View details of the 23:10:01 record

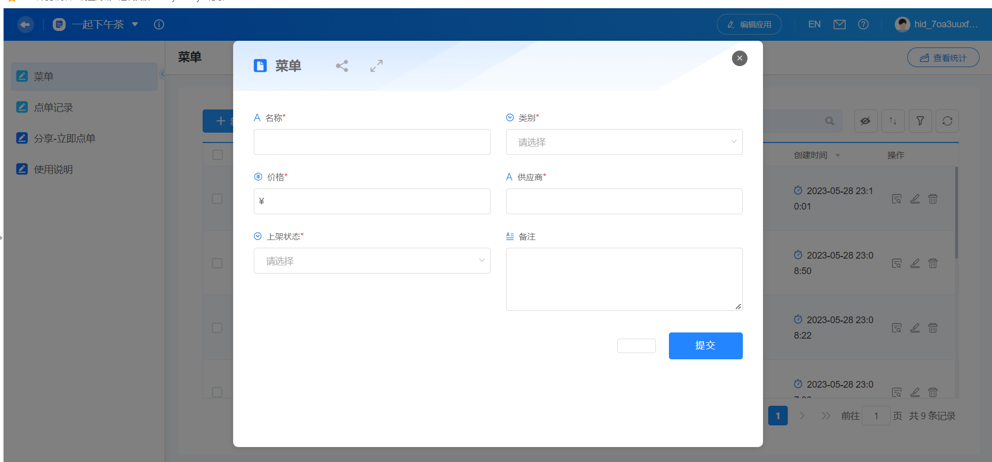[897, 199]
